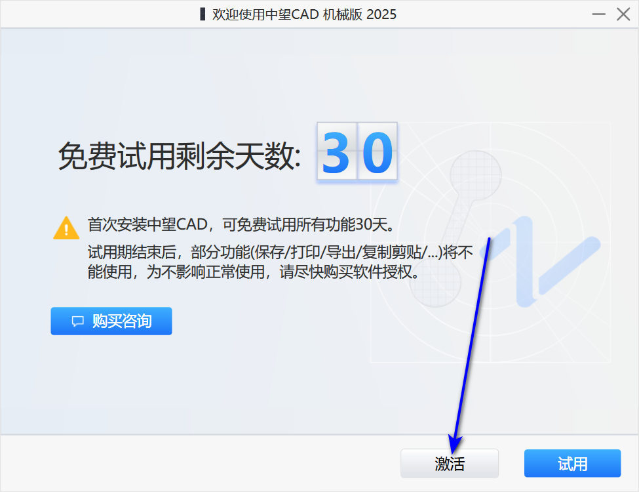The width and height of the screenshot is (639, 492).
Task: Click the remaining days digit 0
Action: [378, 152]
